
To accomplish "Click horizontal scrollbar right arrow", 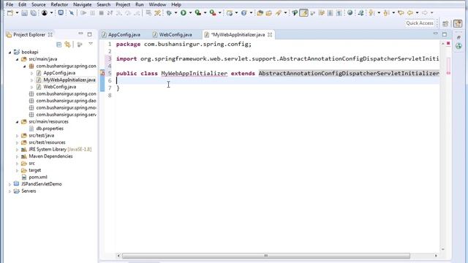I will click(436, 256).
